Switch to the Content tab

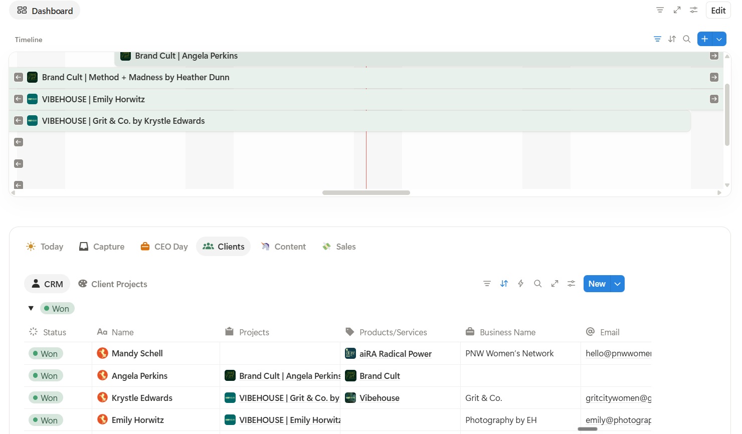click(x=283, y=247)
